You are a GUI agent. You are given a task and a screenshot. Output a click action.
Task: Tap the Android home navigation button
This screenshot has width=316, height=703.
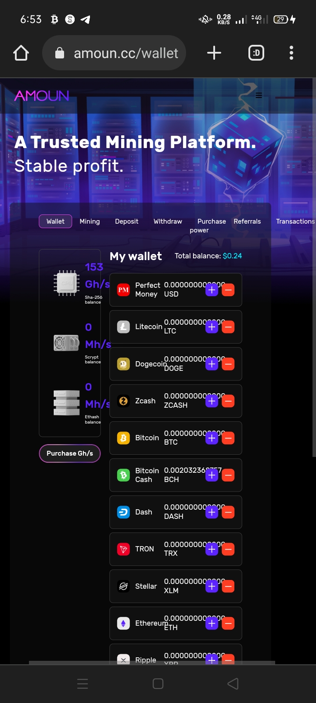158,684
